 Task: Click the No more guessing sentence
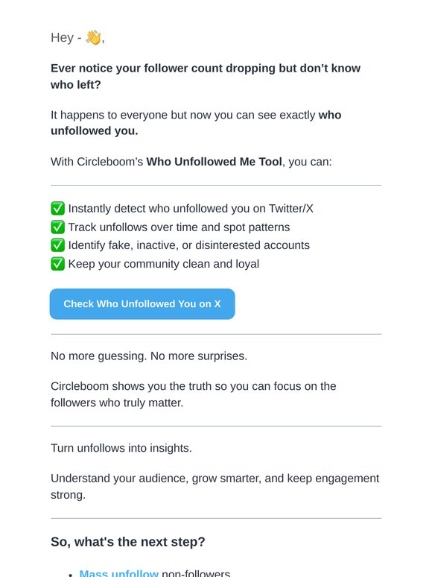pyautogui.click(x=149, y=356)
